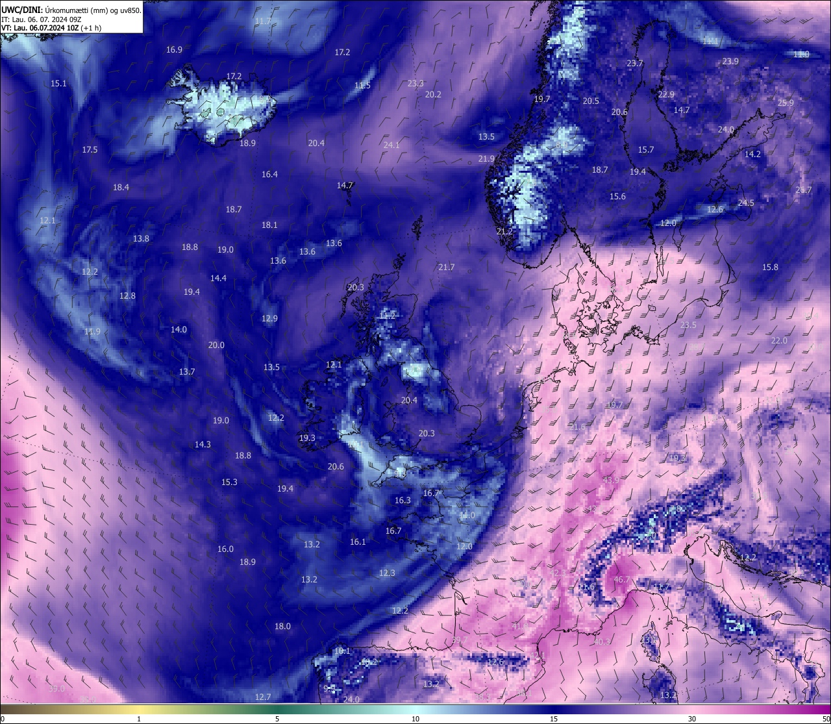Click the 23.3 value on the map
This screenshot has width=831, height=724.
click(415, 83)
